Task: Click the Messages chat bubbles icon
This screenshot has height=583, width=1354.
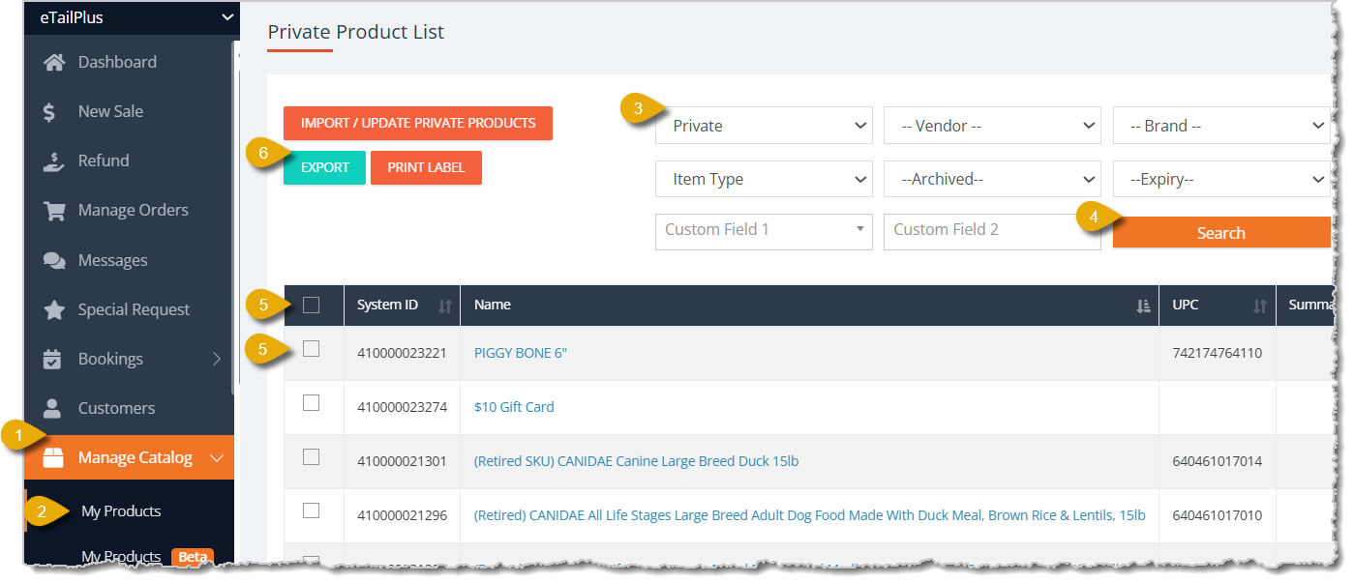Action: pos(54,260)
